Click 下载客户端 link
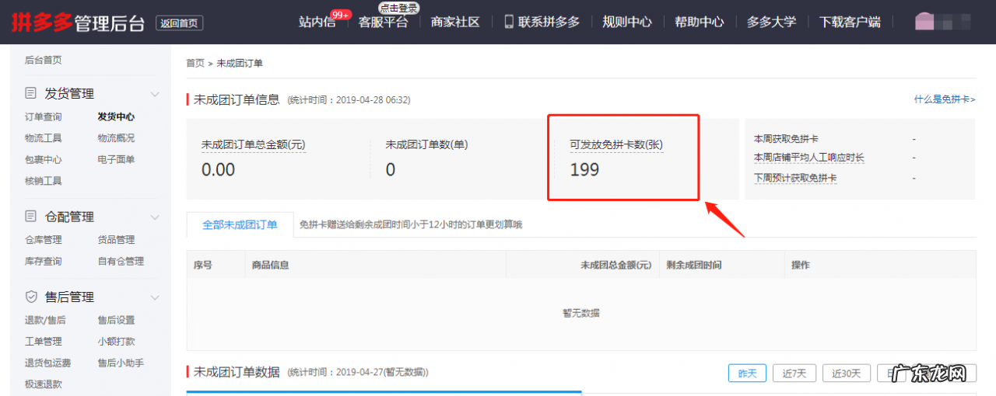 pos(850,22)
